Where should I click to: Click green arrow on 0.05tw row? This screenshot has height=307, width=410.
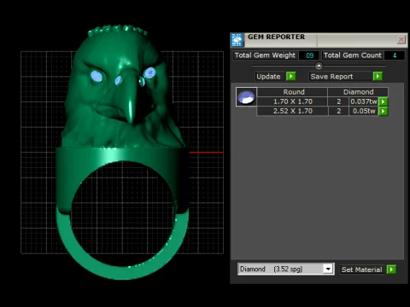point(383,111)
